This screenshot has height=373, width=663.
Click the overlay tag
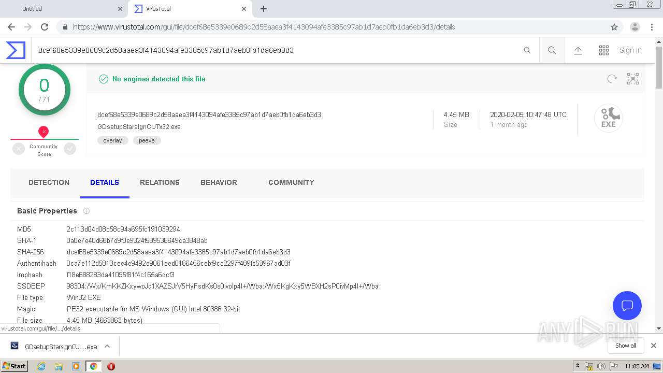[x=112, y=140]
